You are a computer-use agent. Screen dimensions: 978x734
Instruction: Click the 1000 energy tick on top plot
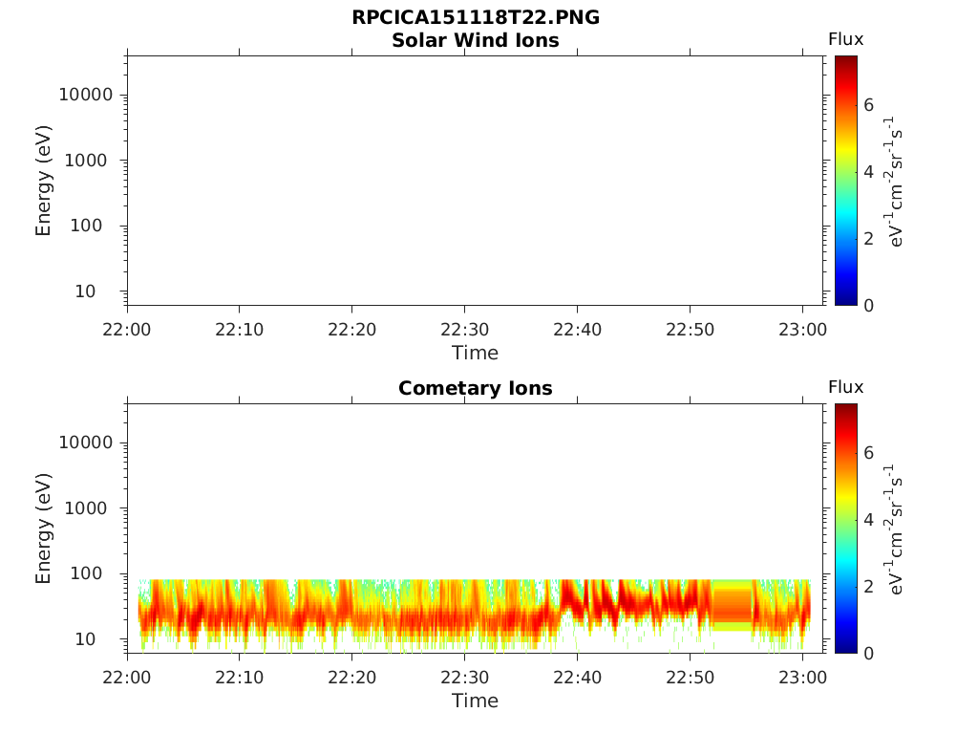point(86,161)
